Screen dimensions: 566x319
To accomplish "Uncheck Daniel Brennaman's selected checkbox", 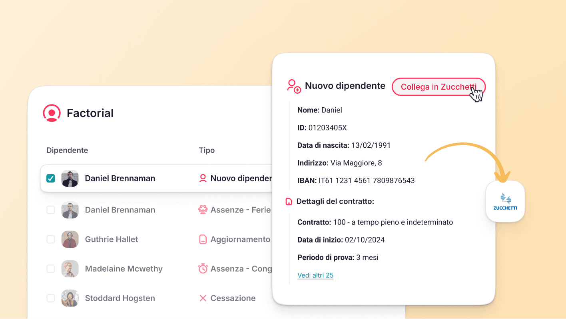I will click(50, 178).
